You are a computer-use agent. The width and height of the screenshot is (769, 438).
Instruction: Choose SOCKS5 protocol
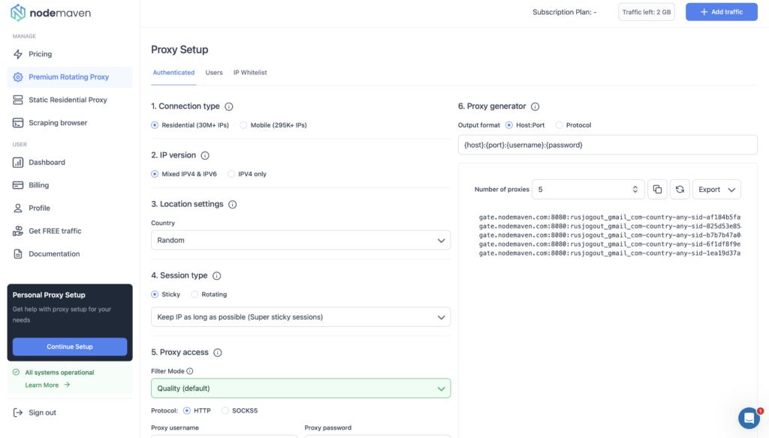tap(225, 410)
